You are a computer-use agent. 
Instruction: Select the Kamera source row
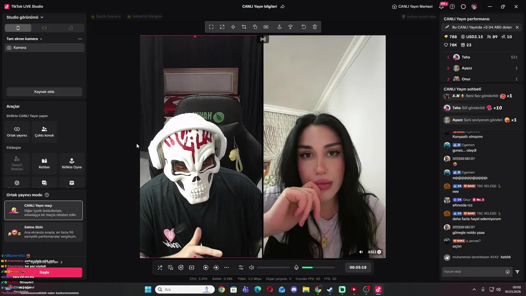(44, 48)
